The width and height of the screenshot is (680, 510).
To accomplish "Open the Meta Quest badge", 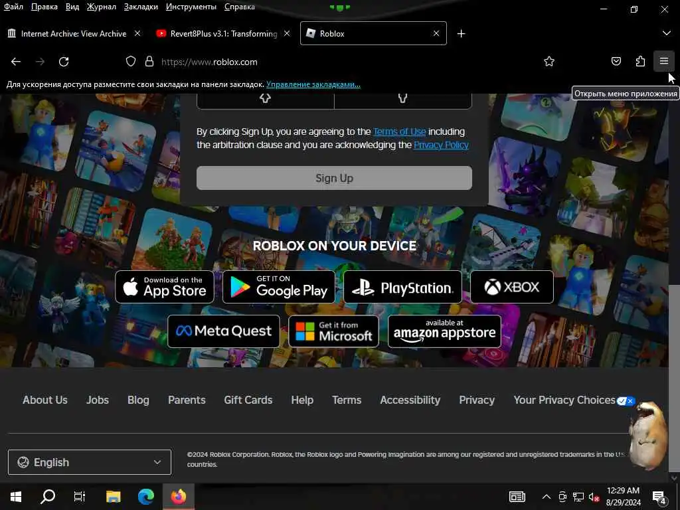I will [224, 331].
